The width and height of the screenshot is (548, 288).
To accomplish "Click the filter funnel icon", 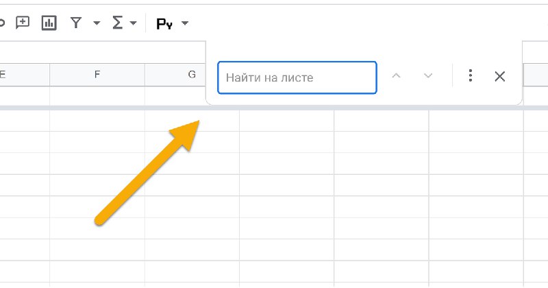I will [76, 23].
